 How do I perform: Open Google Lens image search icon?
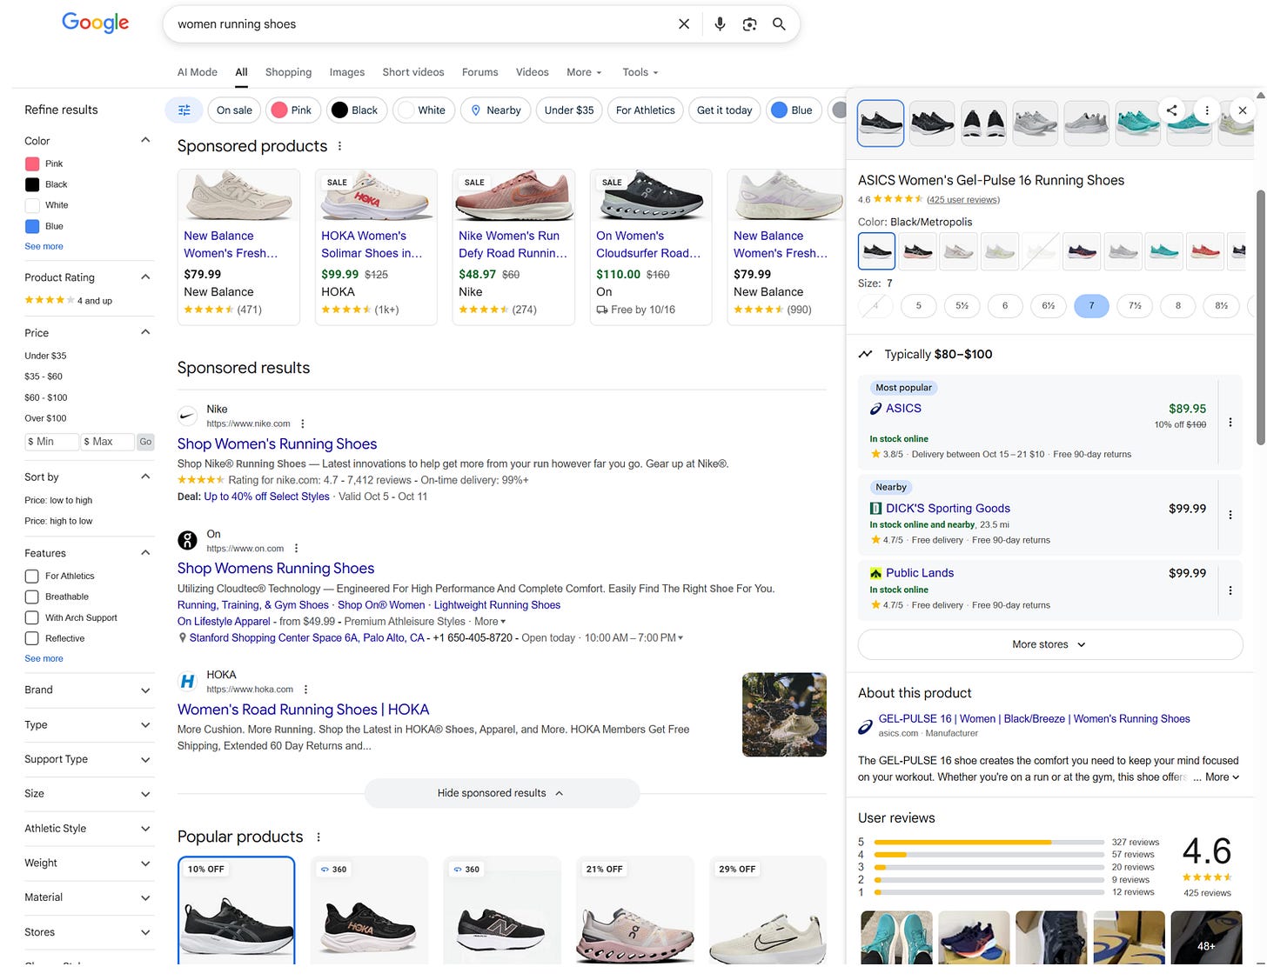[749, 24]
